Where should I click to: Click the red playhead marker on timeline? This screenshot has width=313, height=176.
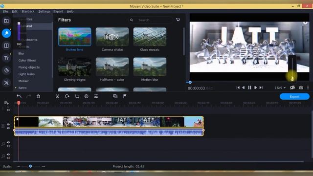[19, 103]
